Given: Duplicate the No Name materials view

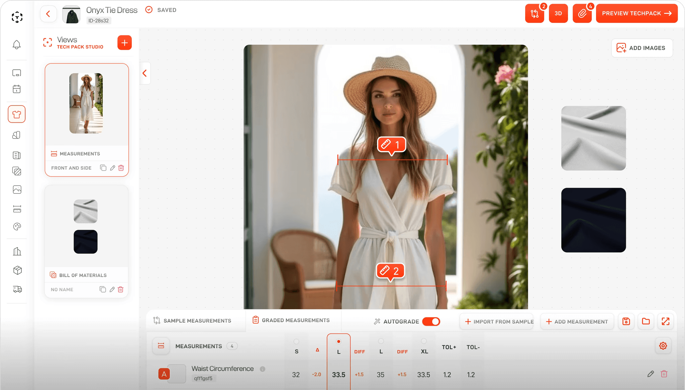Looking at the screenshot, I should click(103, 289).
